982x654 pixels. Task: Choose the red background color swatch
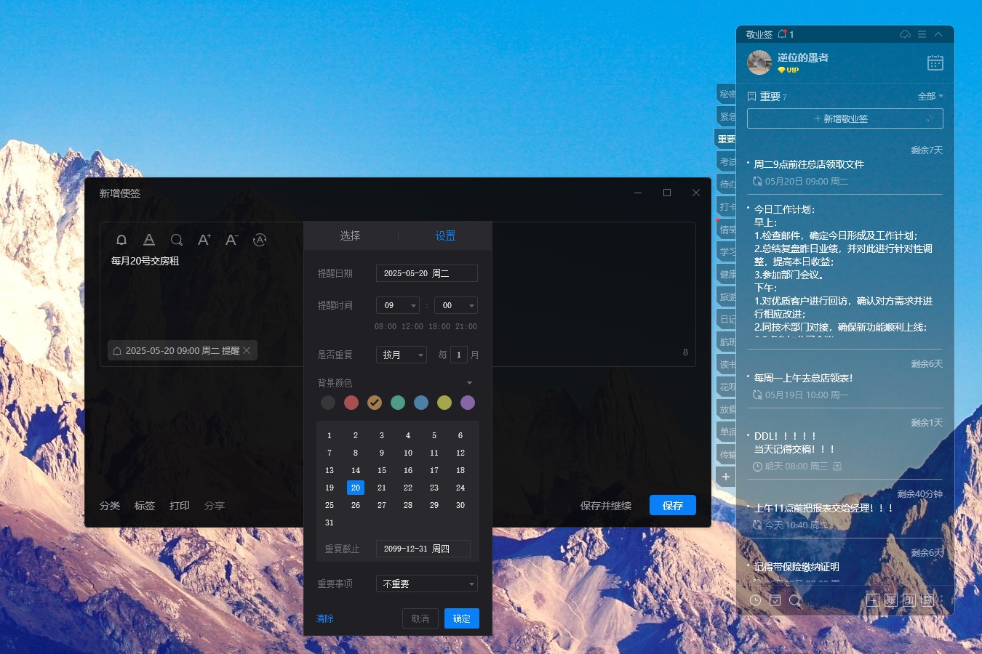click(x=351, y=403)
